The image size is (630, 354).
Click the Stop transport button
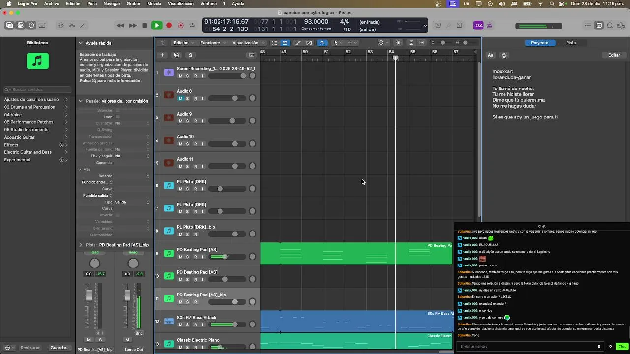click(145, 25)
